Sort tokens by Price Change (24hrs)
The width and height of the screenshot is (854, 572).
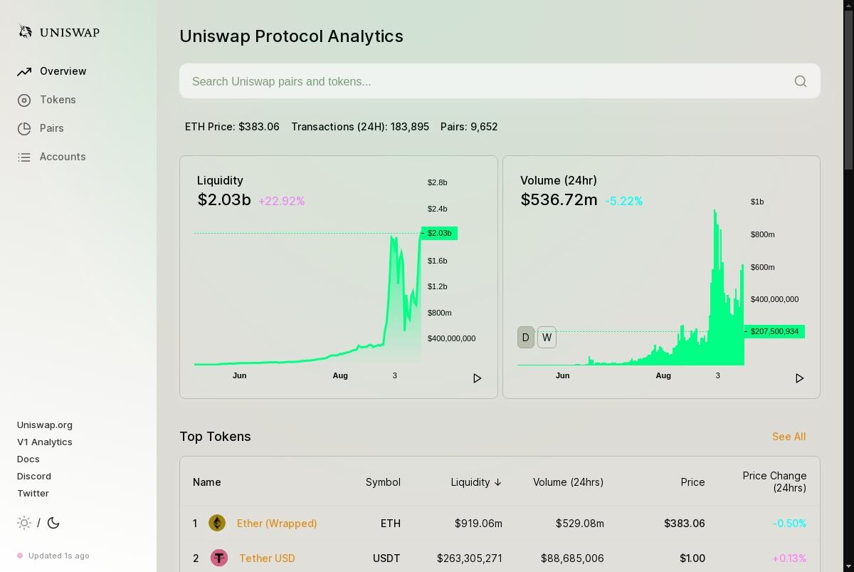(774, 482)
